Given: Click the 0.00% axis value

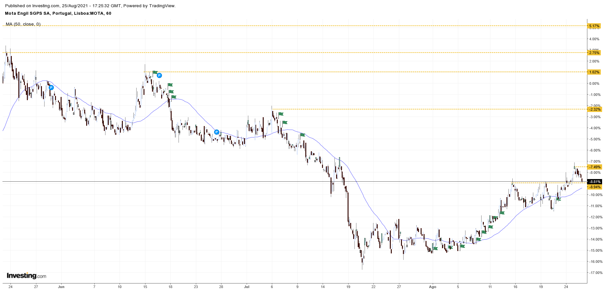Looking at the screenshot, I should (594, 83).
